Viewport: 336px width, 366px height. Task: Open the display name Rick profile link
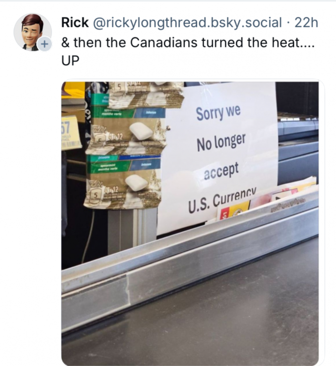coord(75,22)
